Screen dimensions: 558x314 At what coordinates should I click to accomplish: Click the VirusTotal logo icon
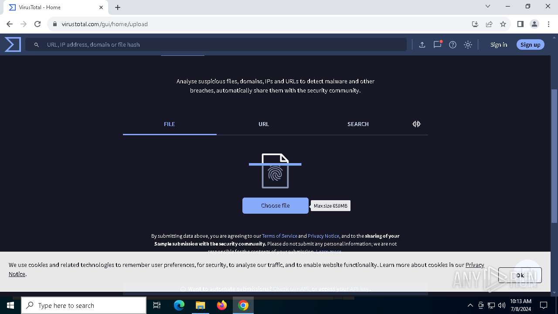click(13, 44)
